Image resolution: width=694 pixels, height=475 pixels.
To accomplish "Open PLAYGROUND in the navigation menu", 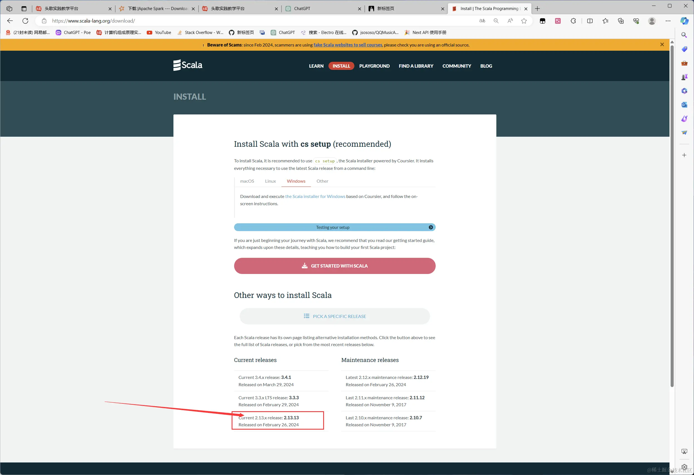I will [x=374, y=66].
